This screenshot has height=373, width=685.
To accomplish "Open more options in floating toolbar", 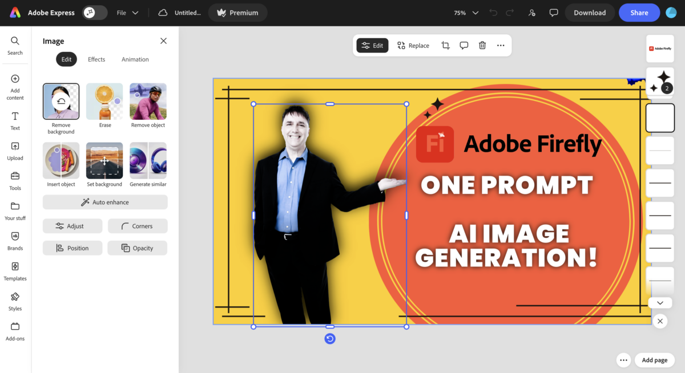I will (x=501, y=46).
